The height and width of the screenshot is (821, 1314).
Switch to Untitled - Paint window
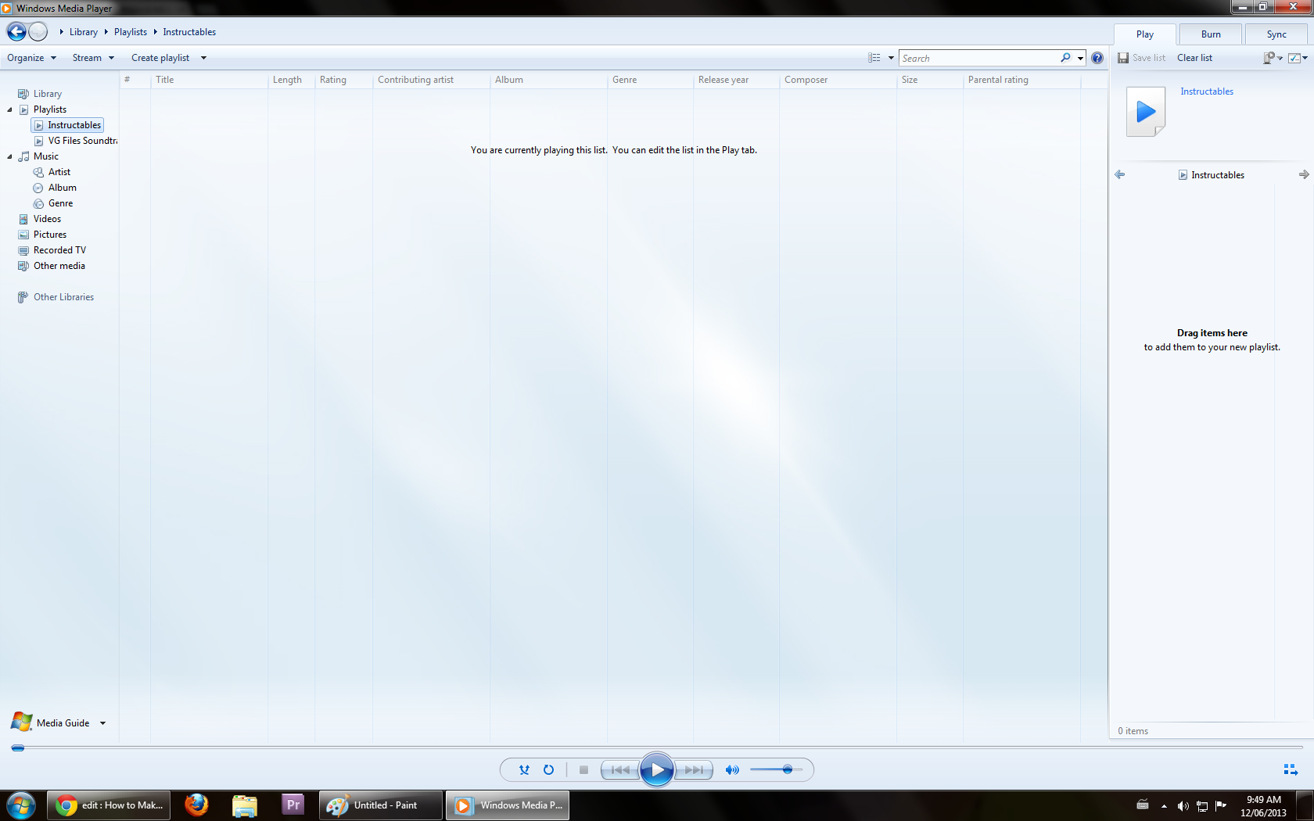tap(381, 805)
